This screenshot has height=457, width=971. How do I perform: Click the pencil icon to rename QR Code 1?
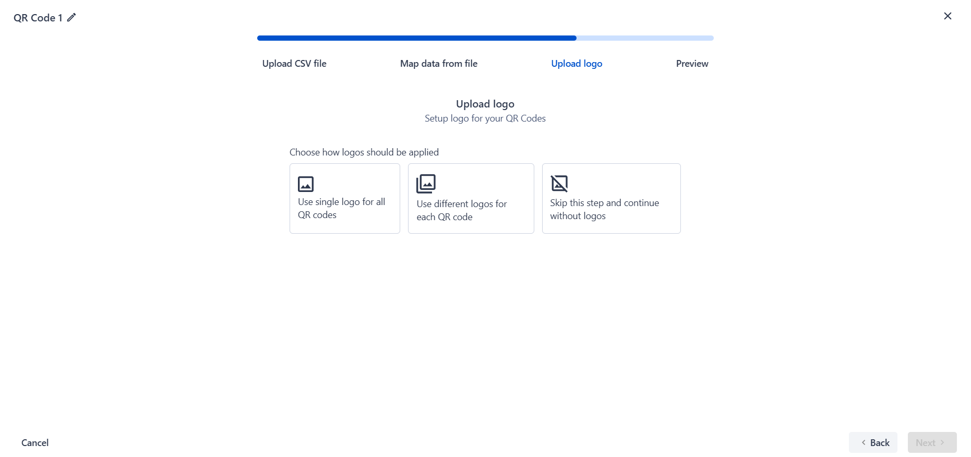point(71,17)
